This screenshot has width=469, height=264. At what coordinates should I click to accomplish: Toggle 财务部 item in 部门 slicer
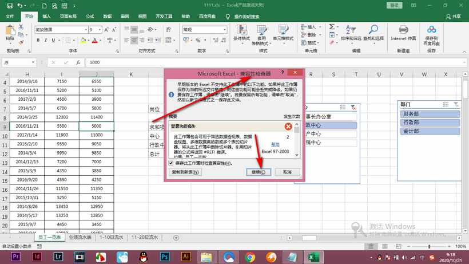[x=430, y=114]
